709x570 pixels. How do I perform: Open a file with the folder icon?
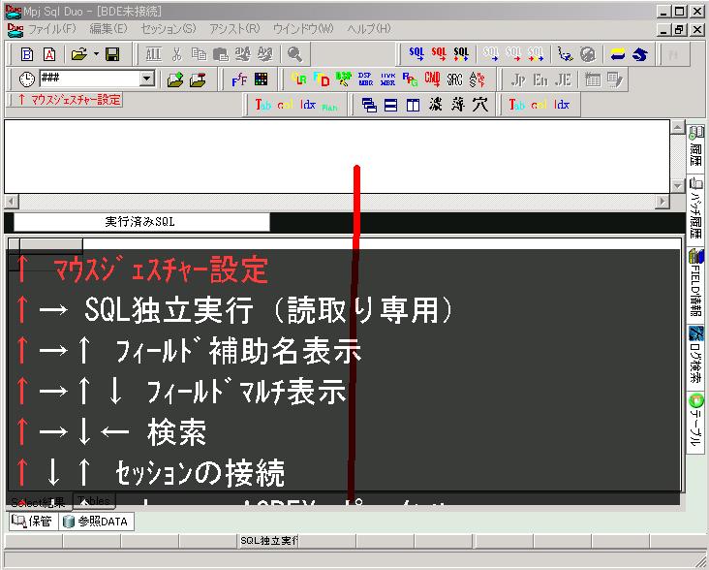tap(79, 54)
